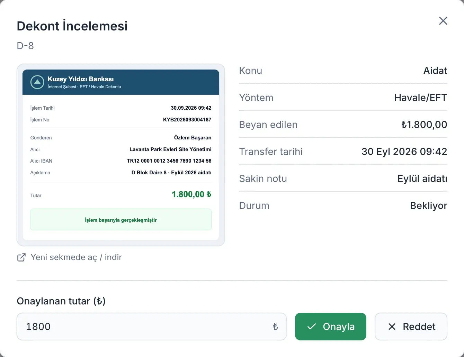Click description 'D Blok Daire 8 · Eylül 2026 aidatı'
Image resolution: width=464 pixels, height=357 pixels.
[x=171, y=173]
